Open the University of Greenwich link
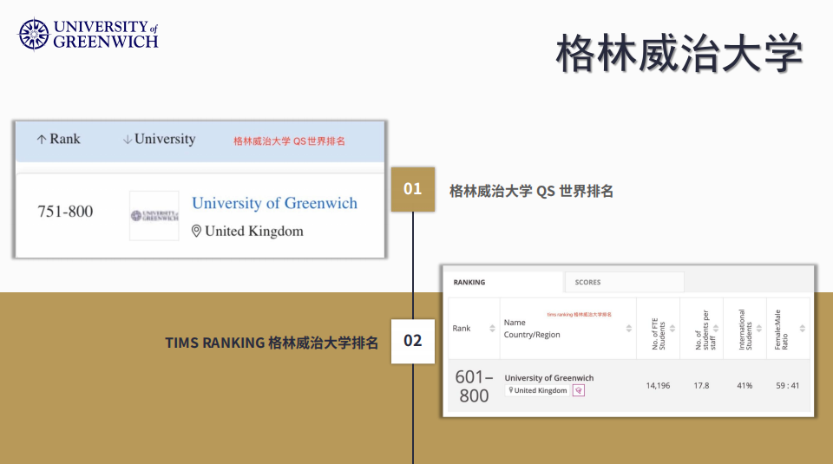 275,203
